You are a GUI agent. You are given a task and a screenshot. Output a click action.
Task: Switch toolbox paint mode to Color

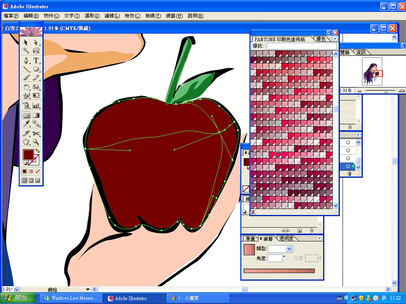tap(25, 171)
